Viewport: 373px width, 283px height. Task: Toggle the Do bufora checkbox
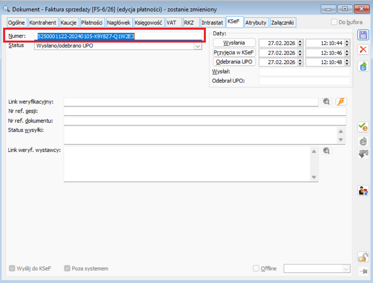[334, 22]
